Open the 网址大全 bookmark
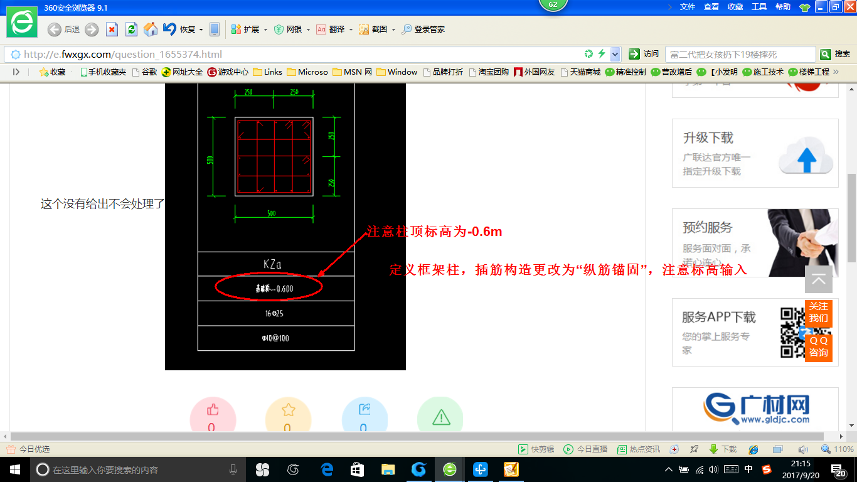 click(182, 72)
